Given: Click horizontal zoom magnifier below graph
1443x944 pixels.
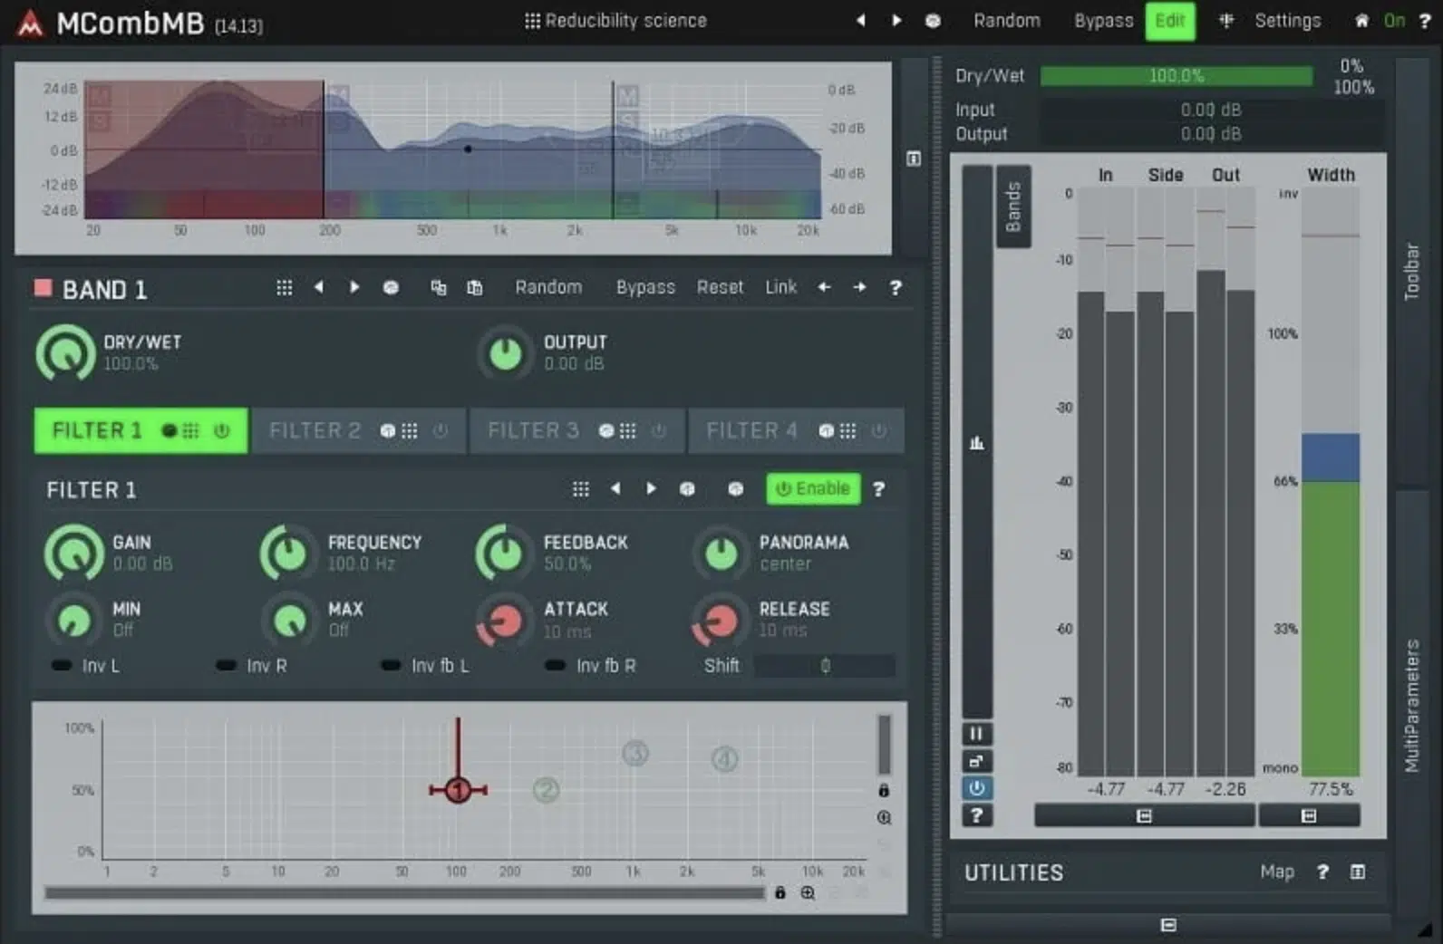Looking at the screenshot, I should pos(808,893).
